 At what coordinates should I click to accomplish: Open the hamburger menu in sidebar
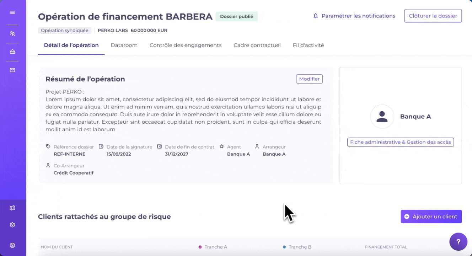point(12,12)
